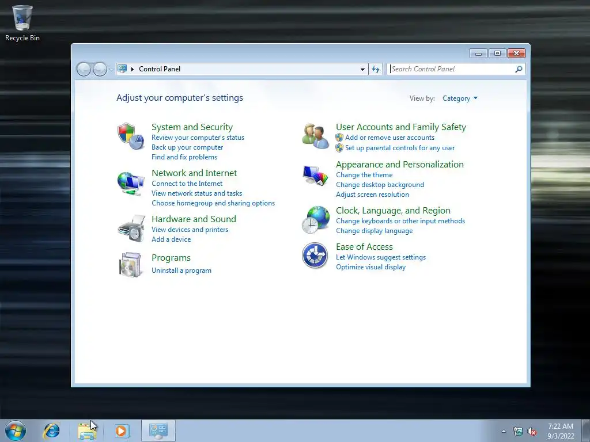Click the network tray icon
The height and width of the screenshot is (442, 590).
[518, 432]
